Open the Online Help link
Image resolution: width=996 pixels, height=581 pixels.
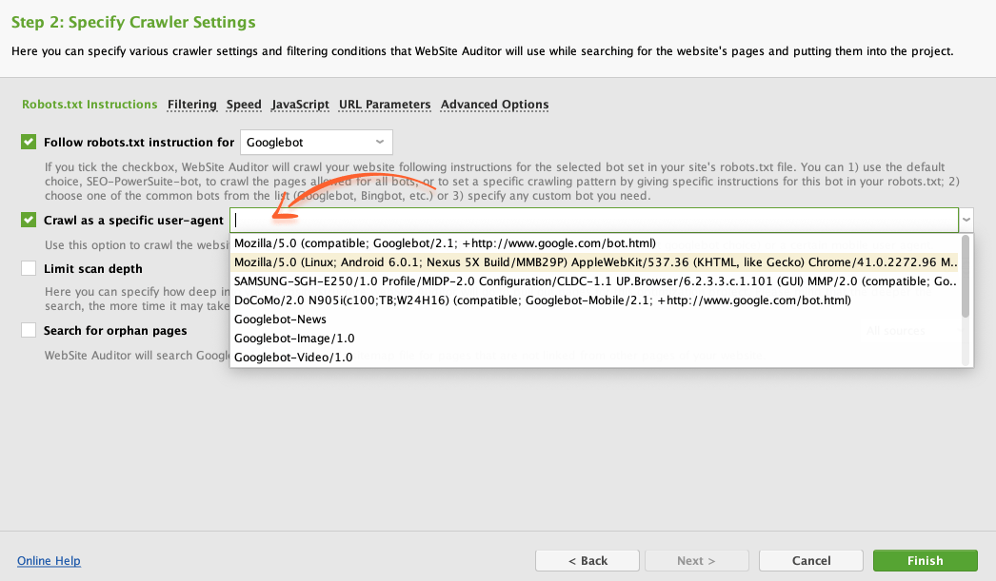click(49, 561)
